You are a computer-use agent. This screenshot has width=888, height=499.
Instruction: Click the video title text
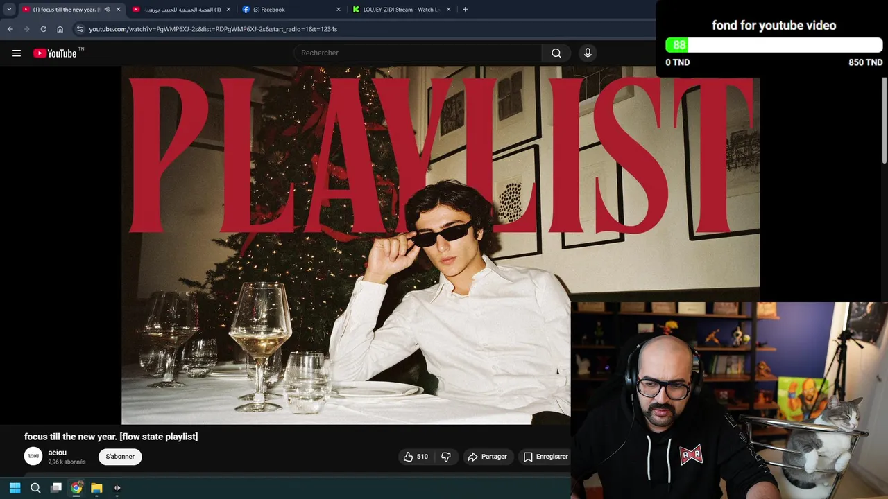111,437
